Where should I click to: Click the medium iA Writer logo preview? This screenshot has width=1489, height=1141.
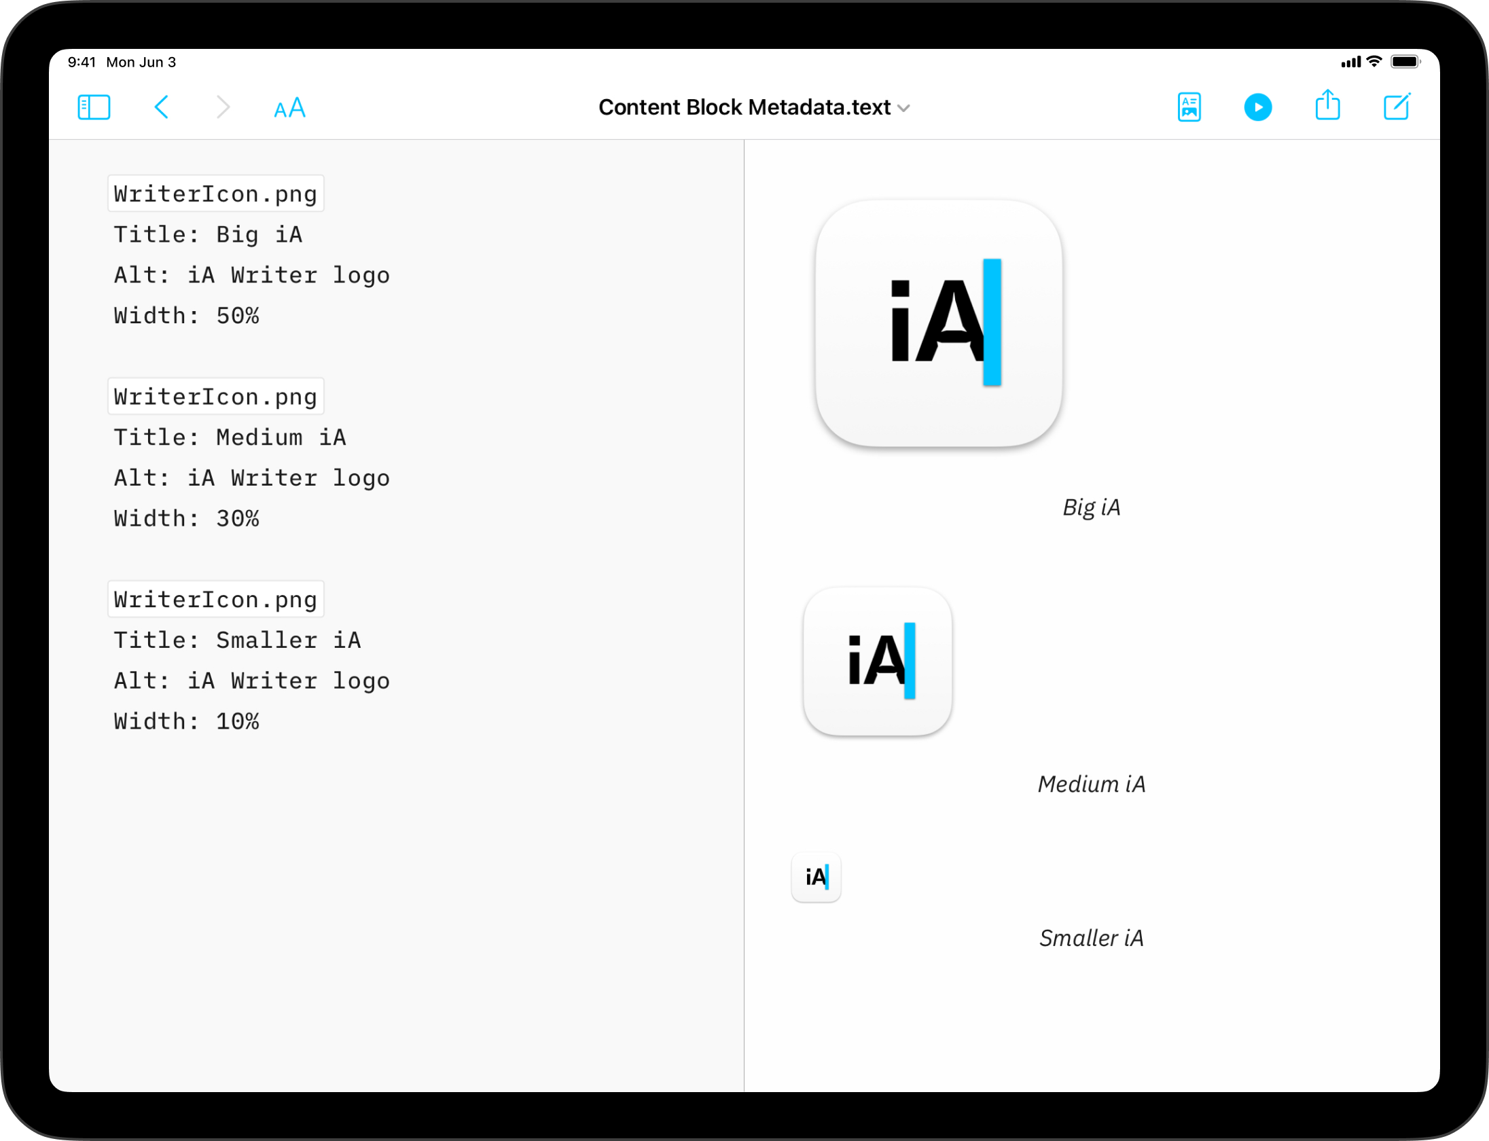[878, 661]
